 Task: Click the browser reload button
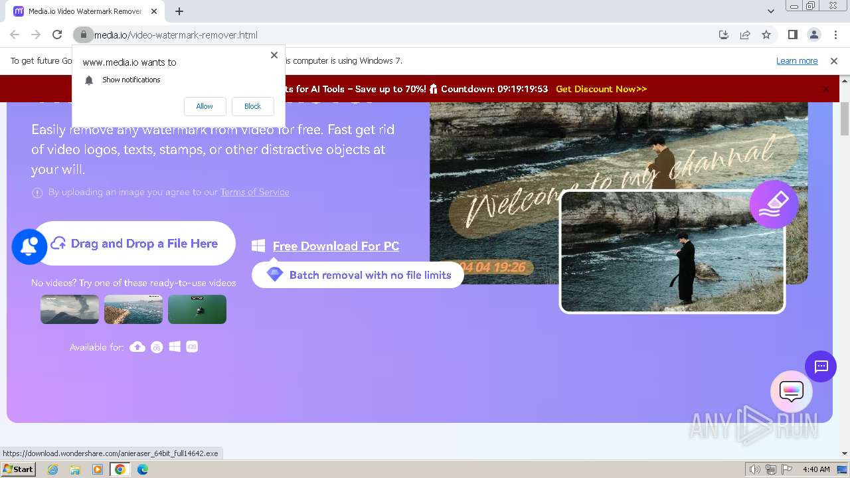[57, 35]
